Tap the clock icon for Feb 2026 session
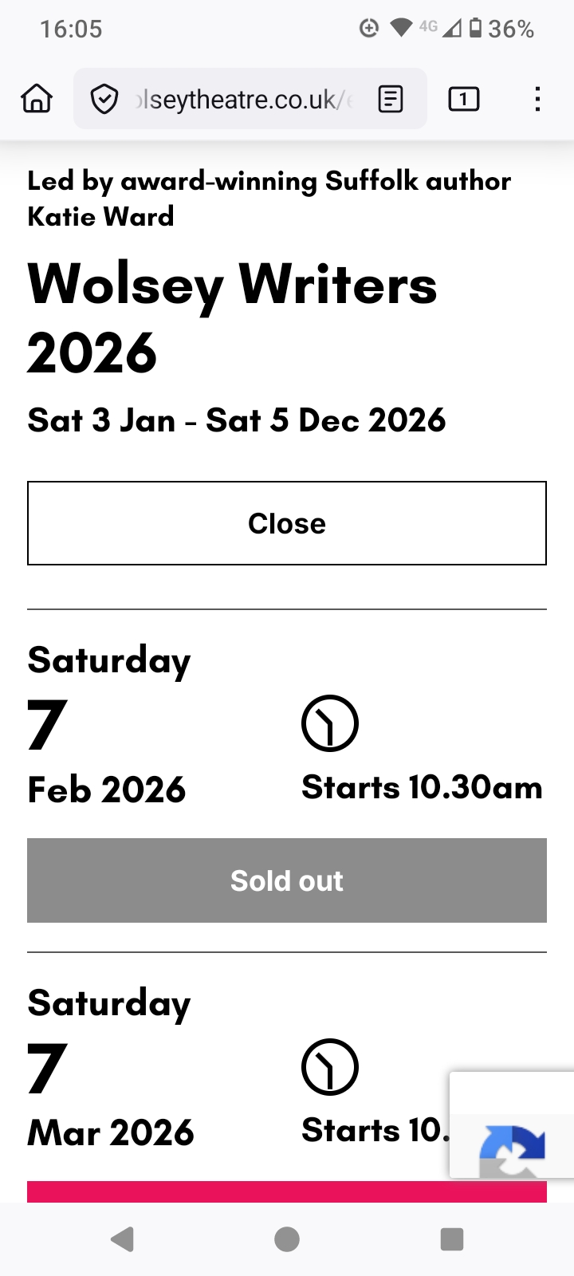Viewport: 574px width, 1276px height. tap(330, 723)
